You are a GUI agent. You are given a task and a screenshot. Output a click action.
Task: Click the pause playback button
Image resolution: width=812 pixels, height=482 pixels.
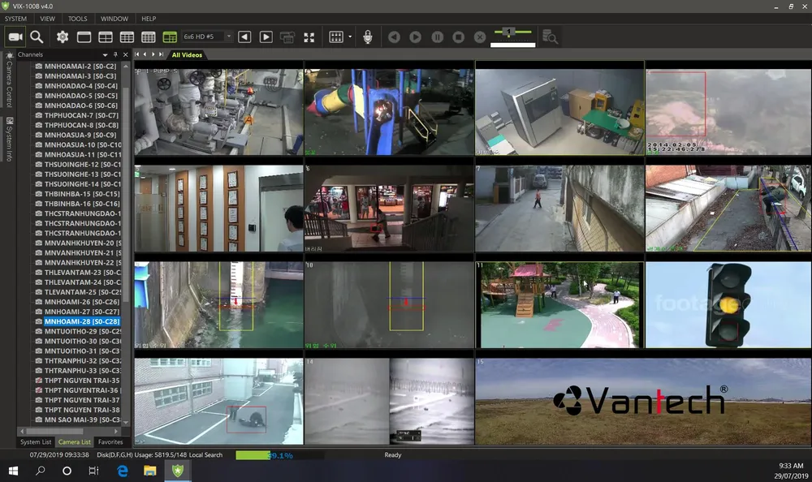point(437,37)
